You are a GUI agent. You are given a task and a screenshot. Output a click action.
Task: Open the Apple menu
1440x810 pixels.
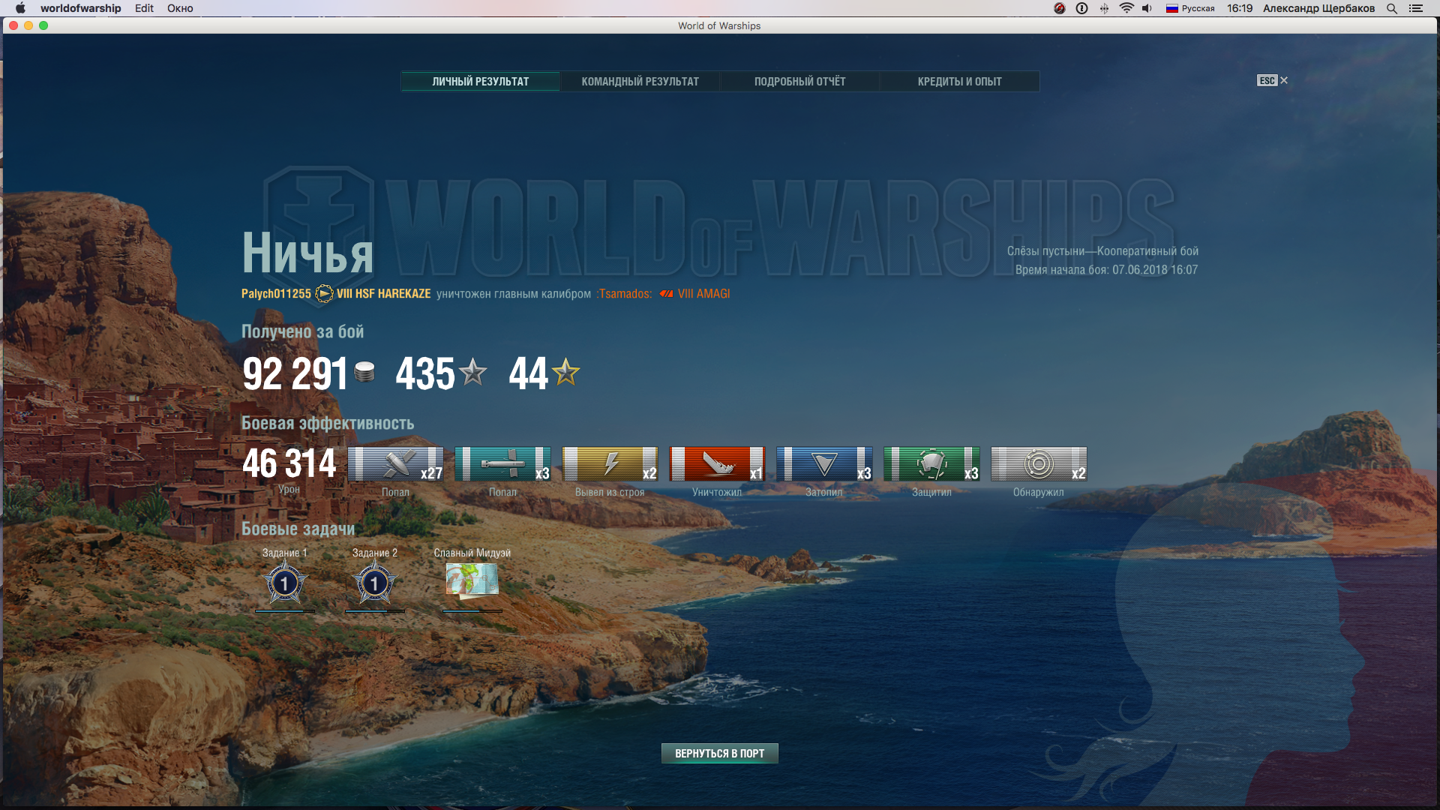click(x=20, y=8)
